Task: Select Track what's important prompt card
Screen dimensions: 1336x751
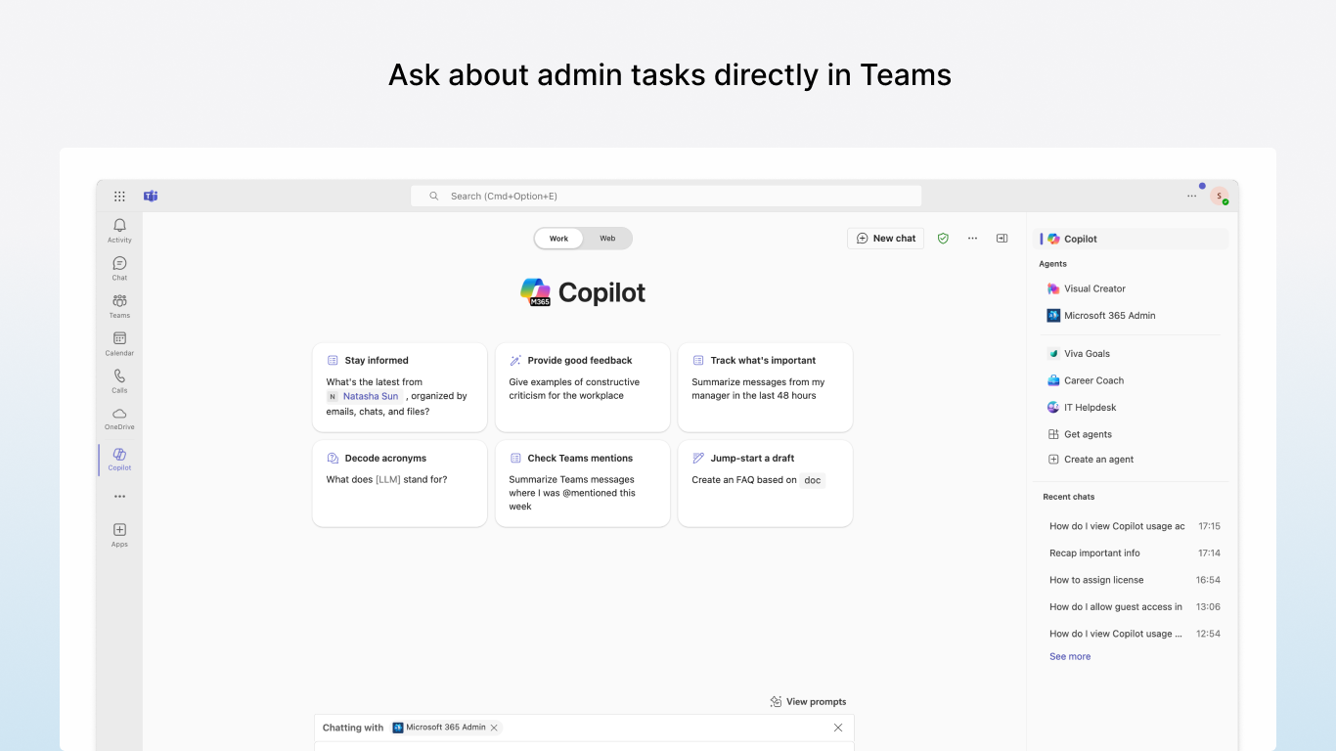Action: (x=765, y=387)
